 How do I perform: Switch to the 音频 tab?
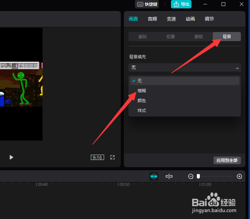(x=152, y=19)
